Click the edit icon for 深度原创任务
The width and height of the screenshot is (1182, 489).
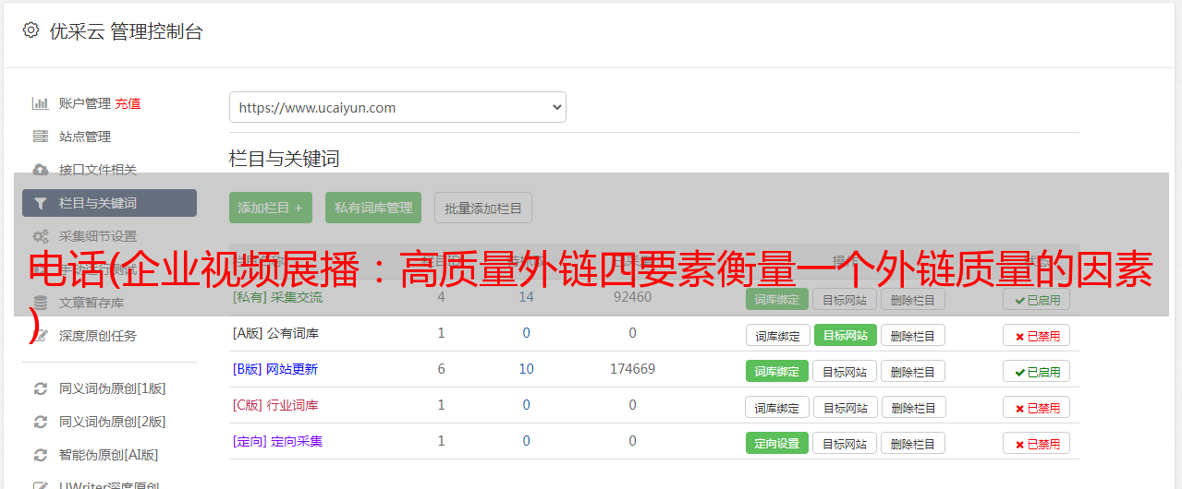[x=40, y=336]
